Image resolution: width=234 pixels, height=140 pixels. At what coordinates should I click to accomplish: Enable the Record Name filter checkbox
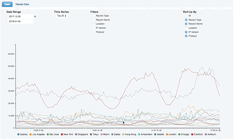coord(94,20)
